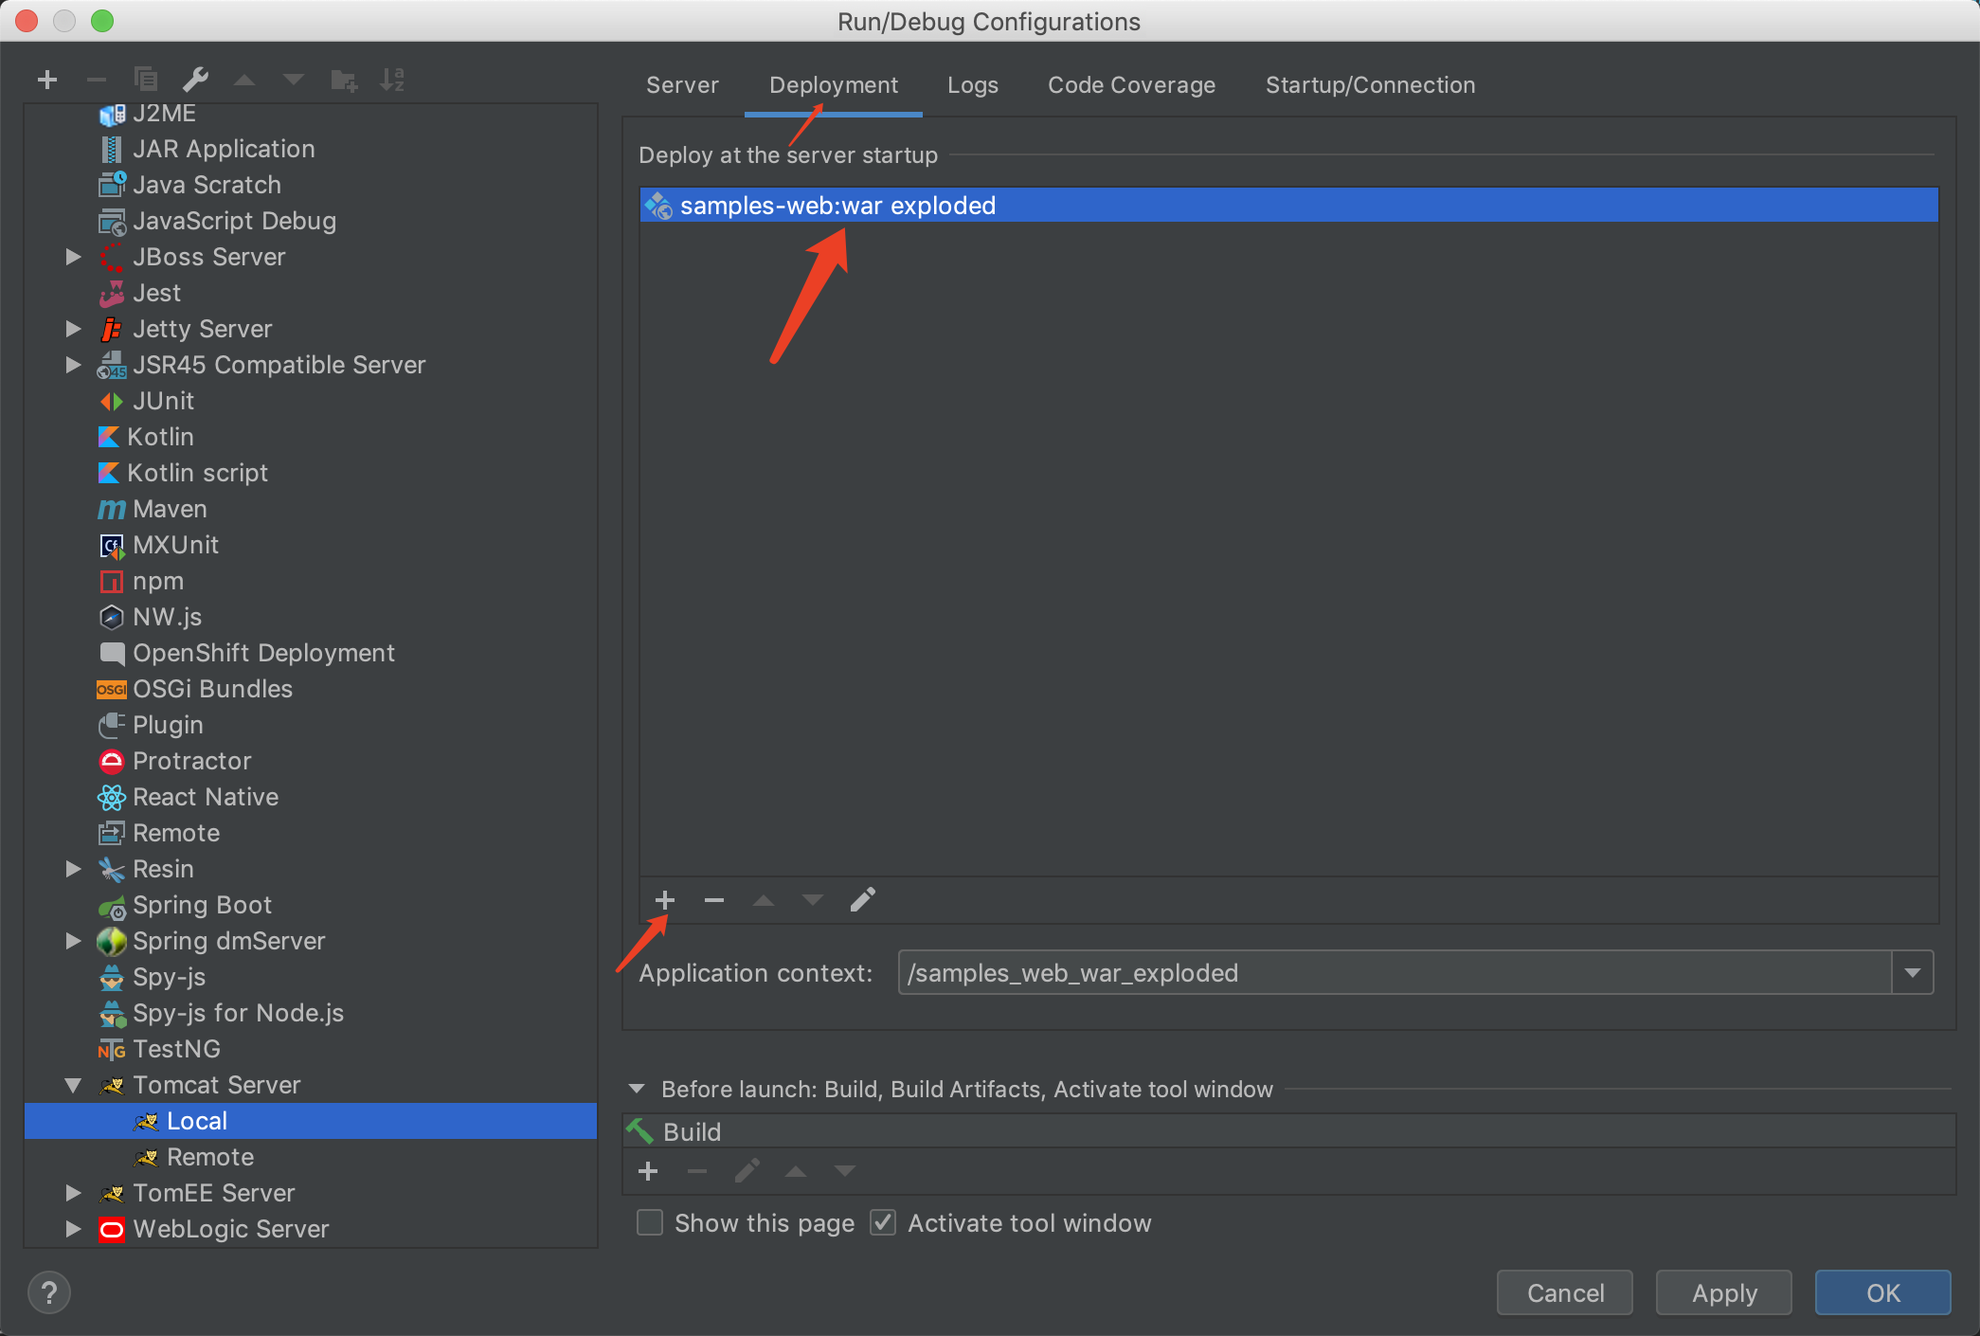Select JAR Application configuration type

[x=207, y=149]
